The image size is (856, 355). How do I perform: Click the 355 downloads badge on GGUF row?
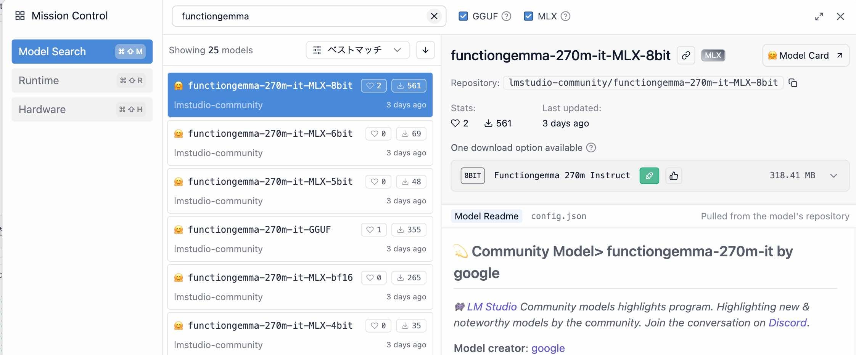409,230
